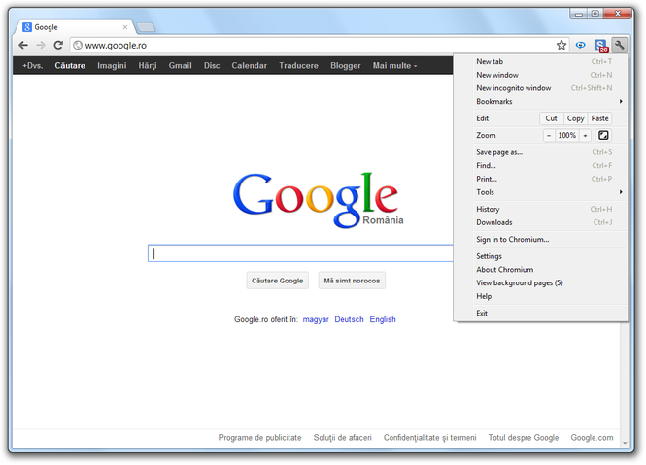646x465 pixels.
Task: Switch to Deutsch language link
Action: 349,319
